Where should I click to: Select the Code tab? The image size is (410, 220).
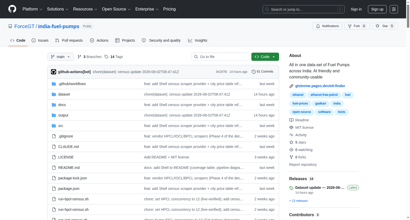pyautogui.click(x=18, y=40)
